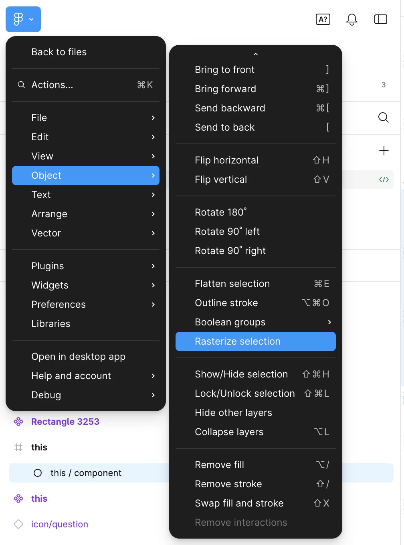Click the search magnifier icon on right
This screenshot has width=404, height=545.
point(383,117)
